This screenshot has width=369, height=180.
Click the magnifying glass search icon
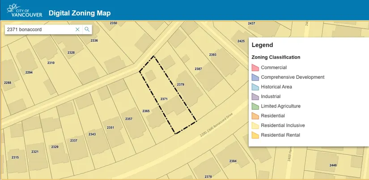[87, 30]
